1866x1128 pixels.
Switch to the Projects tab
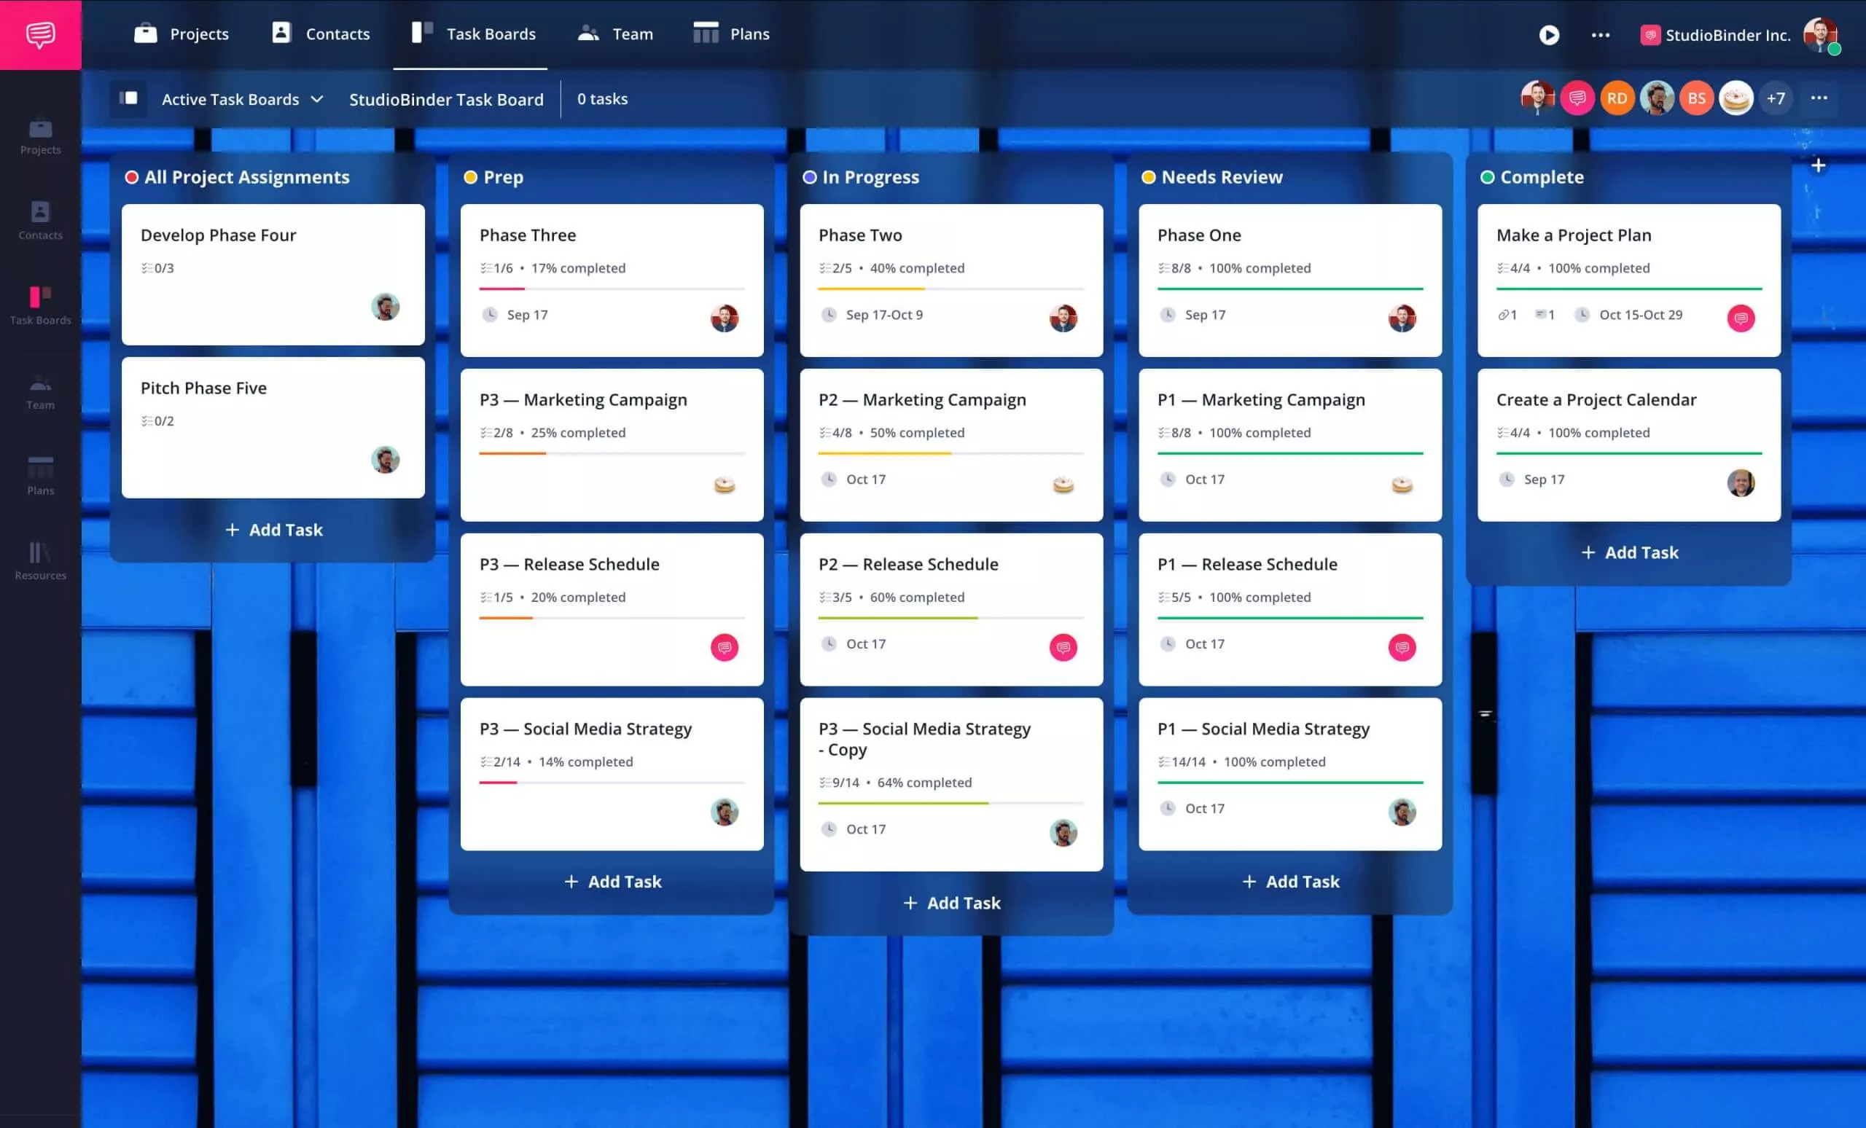181,34
